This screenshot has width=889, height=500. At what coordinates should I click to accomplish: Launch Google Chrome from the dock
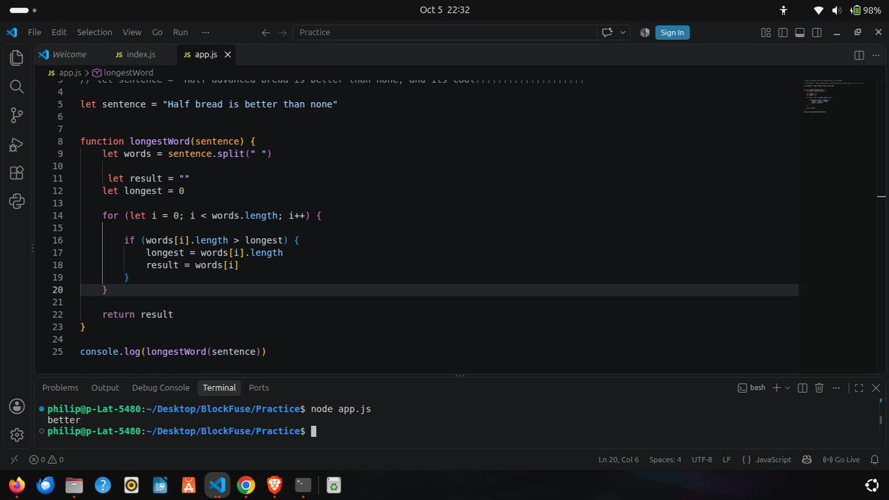246,485
